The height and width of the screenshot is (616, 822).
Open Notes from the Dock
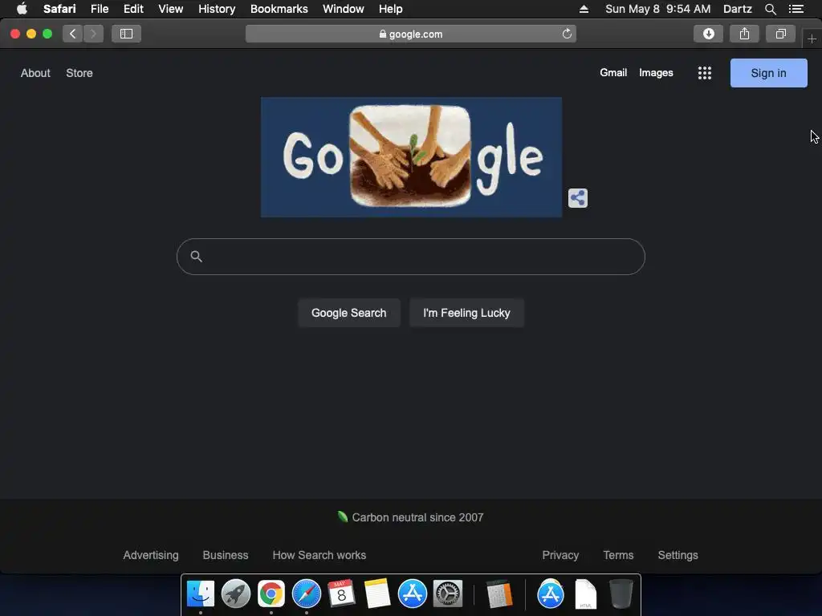click(x=377, y=594)
